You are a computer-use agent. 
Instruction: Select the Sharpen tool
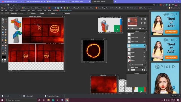[x=6, y=38]
